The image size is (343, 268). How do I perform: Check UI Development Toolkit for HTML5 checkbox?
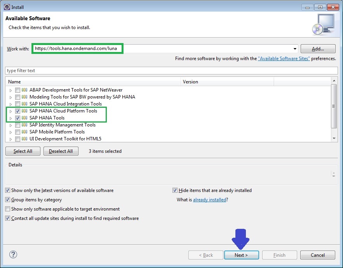18,139
